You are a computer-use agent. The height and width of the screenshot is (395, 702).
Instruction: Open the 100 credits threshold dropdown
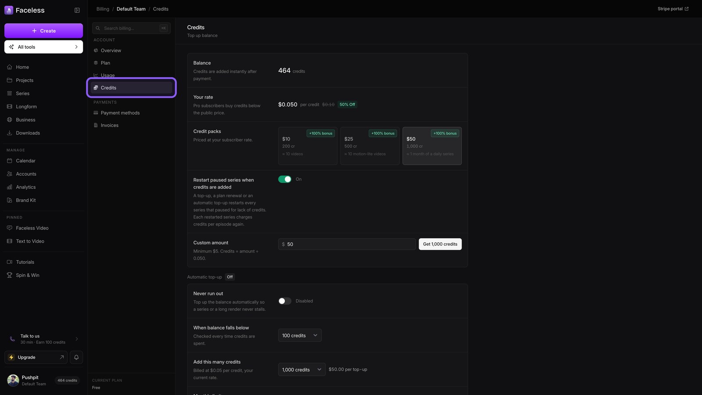click(300, 335)
